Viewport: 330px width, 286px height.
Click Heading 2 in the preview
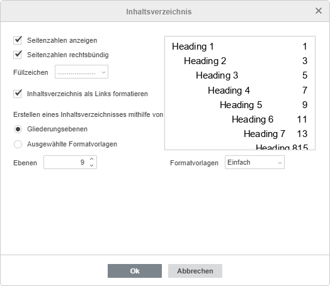pyautogui.click(x=205, y=61)
